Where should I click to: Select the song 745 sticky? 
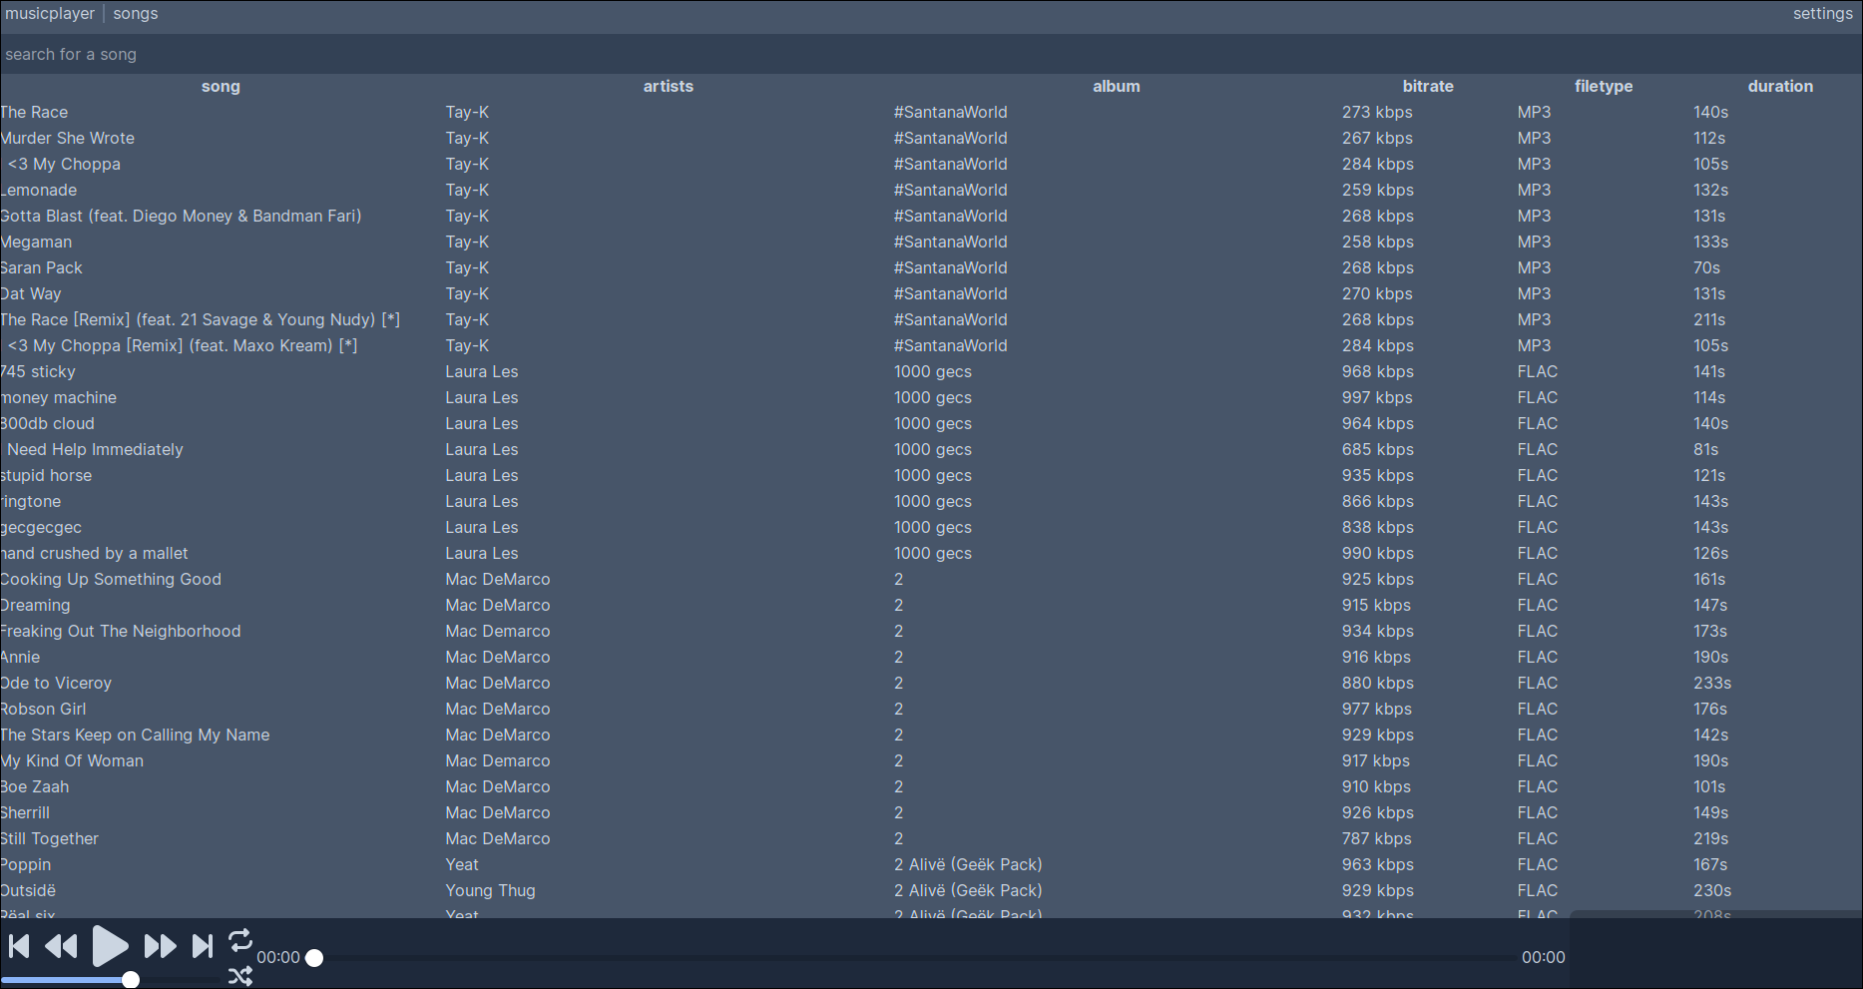pos(38,372)
